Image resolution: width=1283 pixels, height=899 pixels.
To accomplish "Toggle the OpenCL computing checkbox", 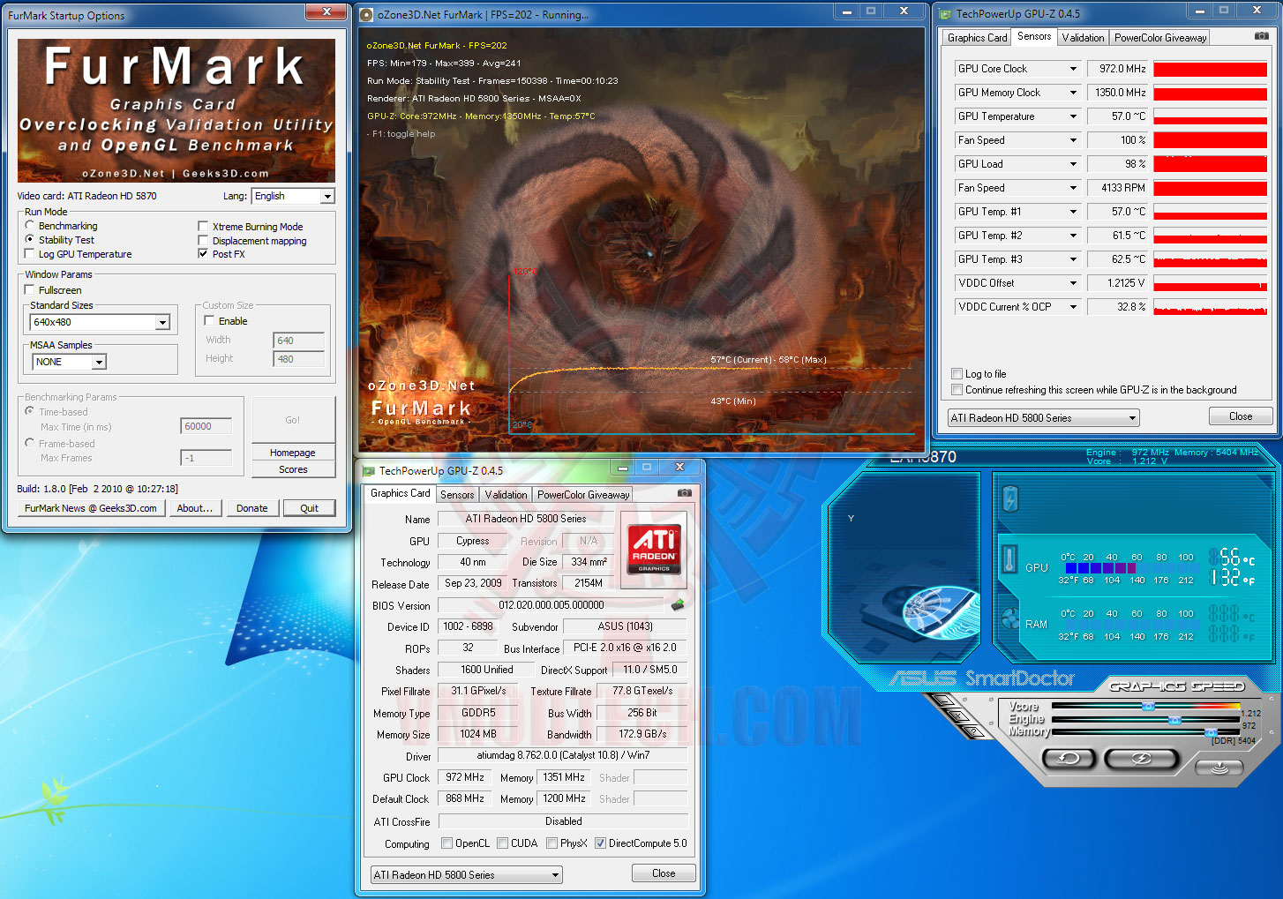I will [446, 843].
